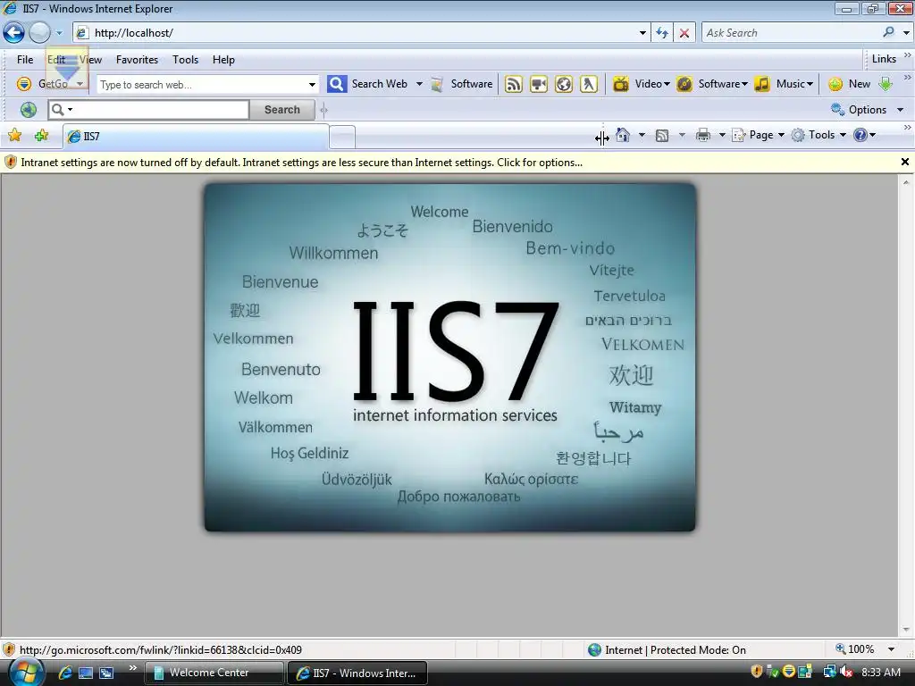Click the Links toolbar label

click(884, 59)
